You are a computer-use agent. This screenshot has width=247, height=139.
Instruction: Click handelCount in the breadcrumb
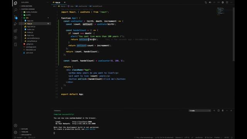tap(97, 6)
